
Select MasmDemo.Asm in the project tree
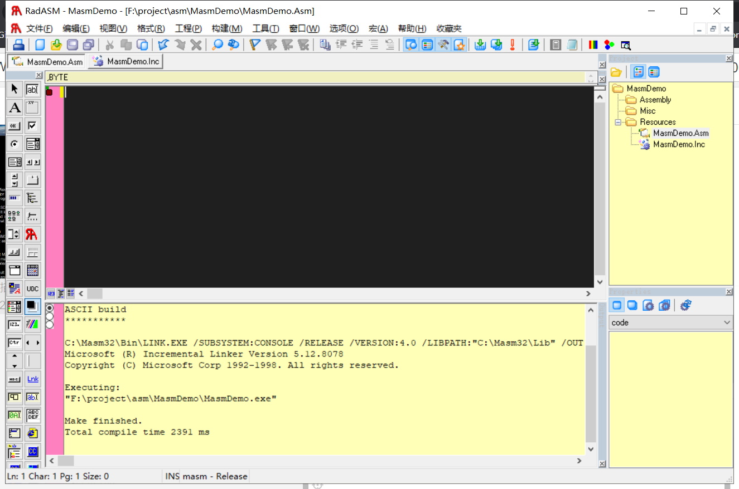pos(680,133)
